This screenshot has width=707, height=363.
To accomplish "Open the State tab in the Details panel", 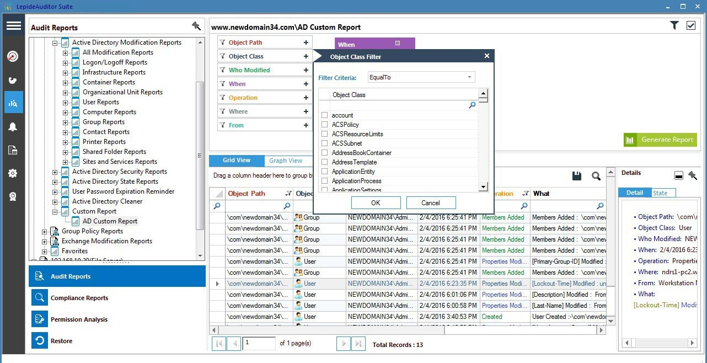I will point(661,193).
